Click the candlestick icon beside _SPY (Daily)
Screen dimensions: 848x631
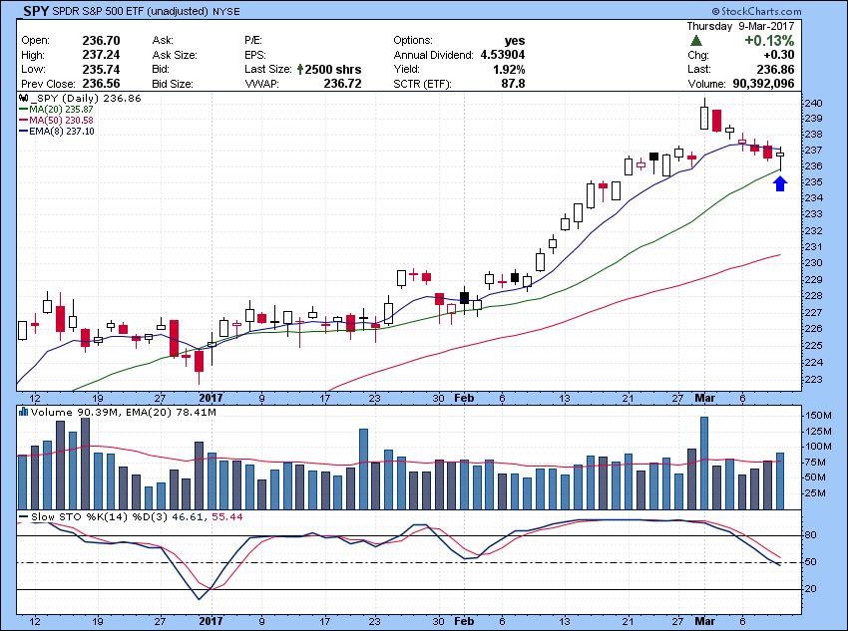(23, 99)
